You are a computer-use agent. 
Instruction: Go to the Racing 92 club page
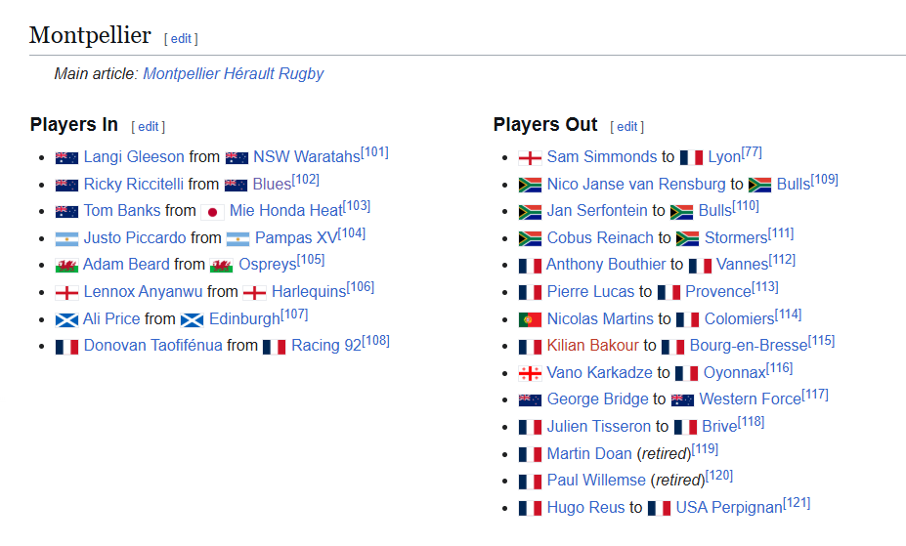point(325,346)
